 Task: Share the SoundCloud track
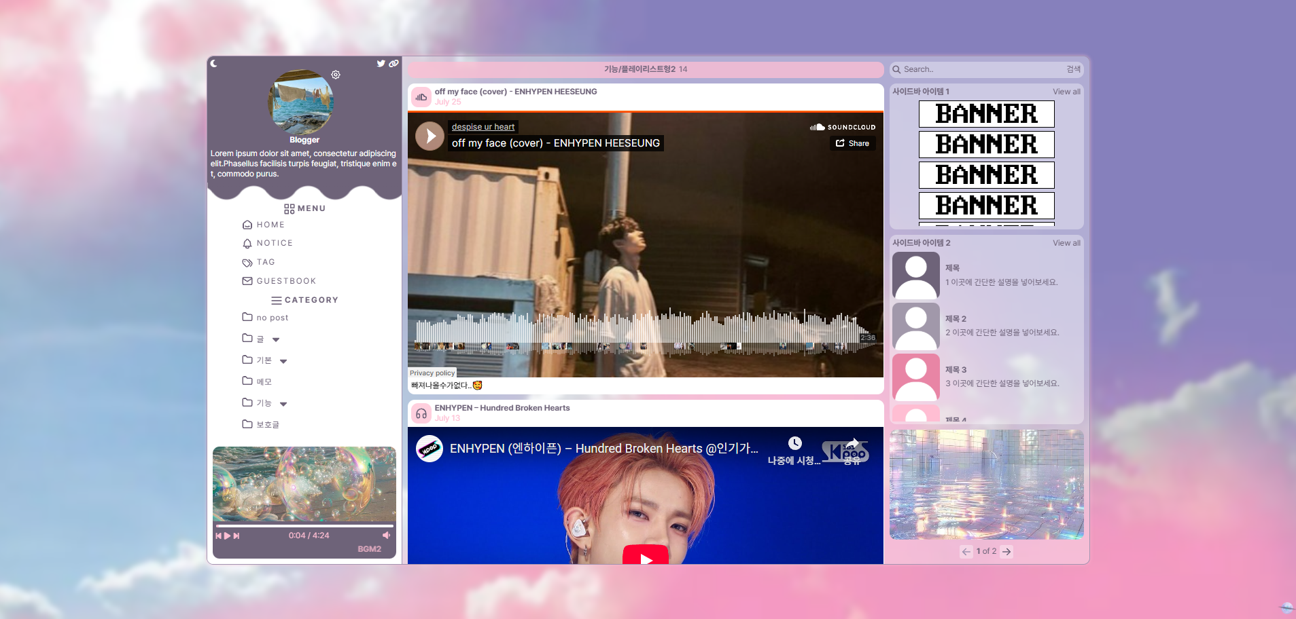point(852,143)
